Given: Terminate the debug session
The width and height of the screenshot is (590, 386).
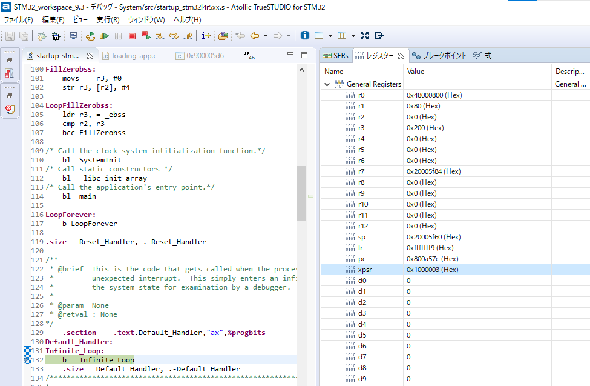Looking at the screenshot, I should click(132, 36).
